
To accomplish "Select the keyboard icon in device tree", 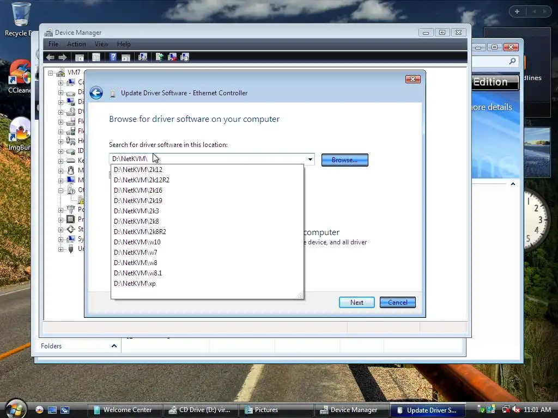I will (x=71, y=161).
